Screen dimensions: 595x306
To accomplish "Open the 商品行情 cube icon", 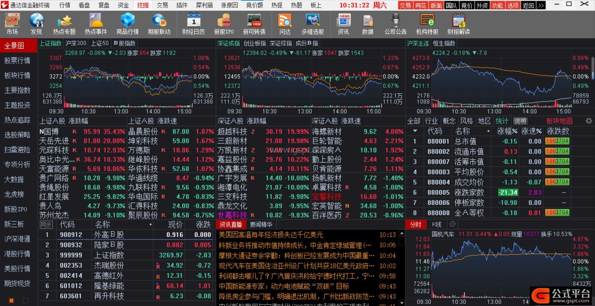I will (127, 24).
